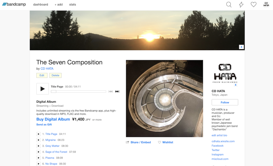The width and height of the screenshot is (273, 166).
Task: Open CD HATA artist link under title
Action: [x=47, y=69]
